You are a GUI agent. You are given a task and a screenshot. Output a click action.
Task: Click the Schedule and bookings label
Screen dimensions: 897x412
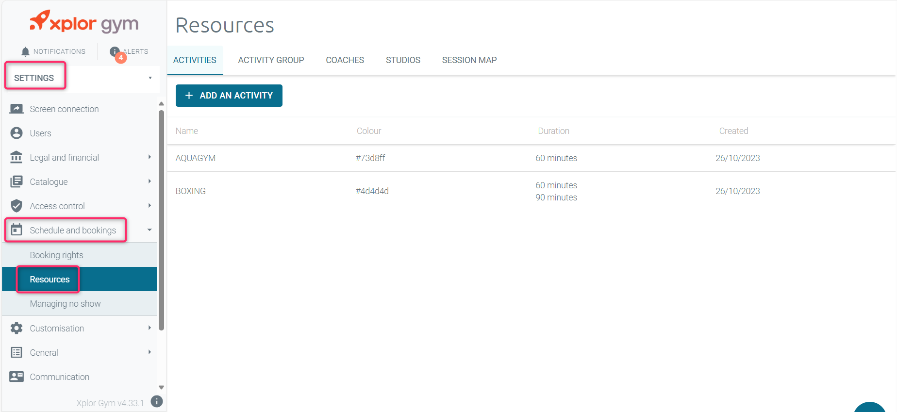pos(73,230)
